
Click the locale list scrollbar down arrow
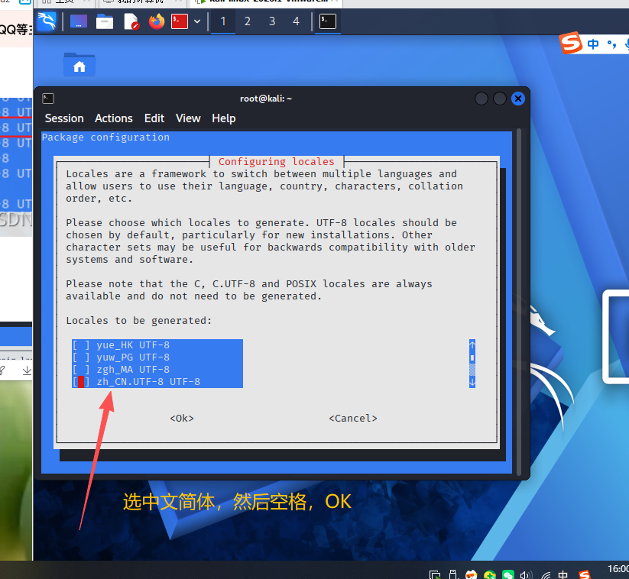point(472,381)
